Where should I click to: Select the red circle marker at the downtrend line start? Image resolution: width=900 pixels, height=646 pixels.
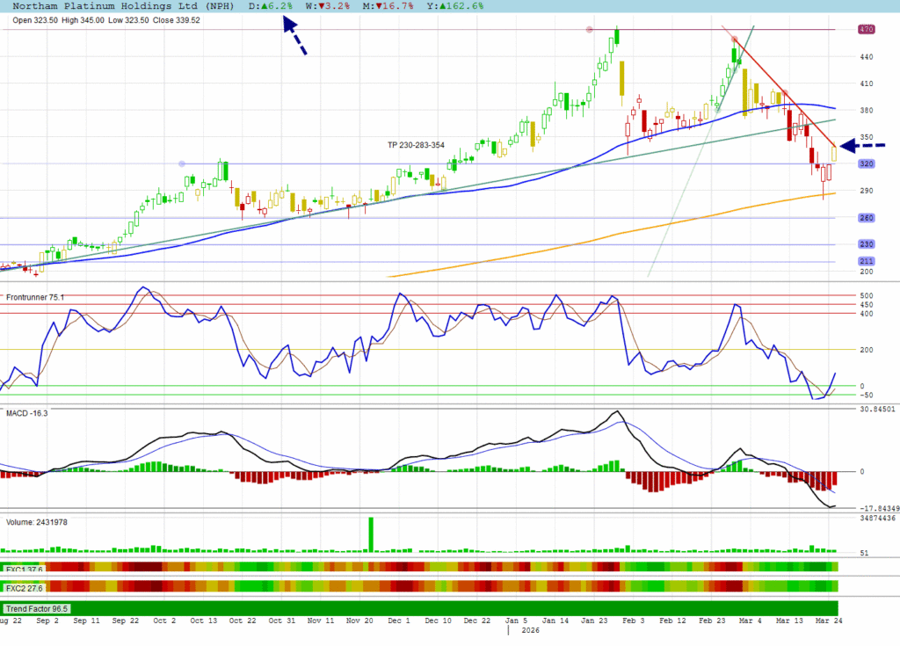point(735,40)
